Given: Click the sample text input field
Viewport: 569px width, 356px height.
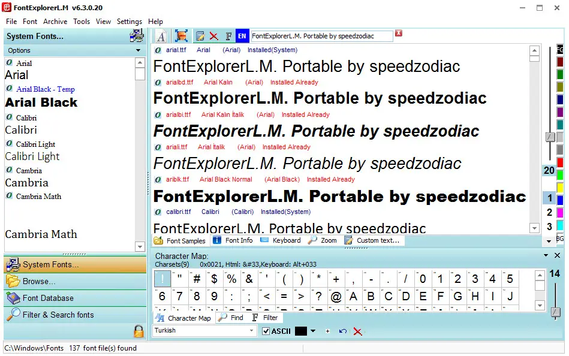Looking at the screenshot, I should point(321,36).
